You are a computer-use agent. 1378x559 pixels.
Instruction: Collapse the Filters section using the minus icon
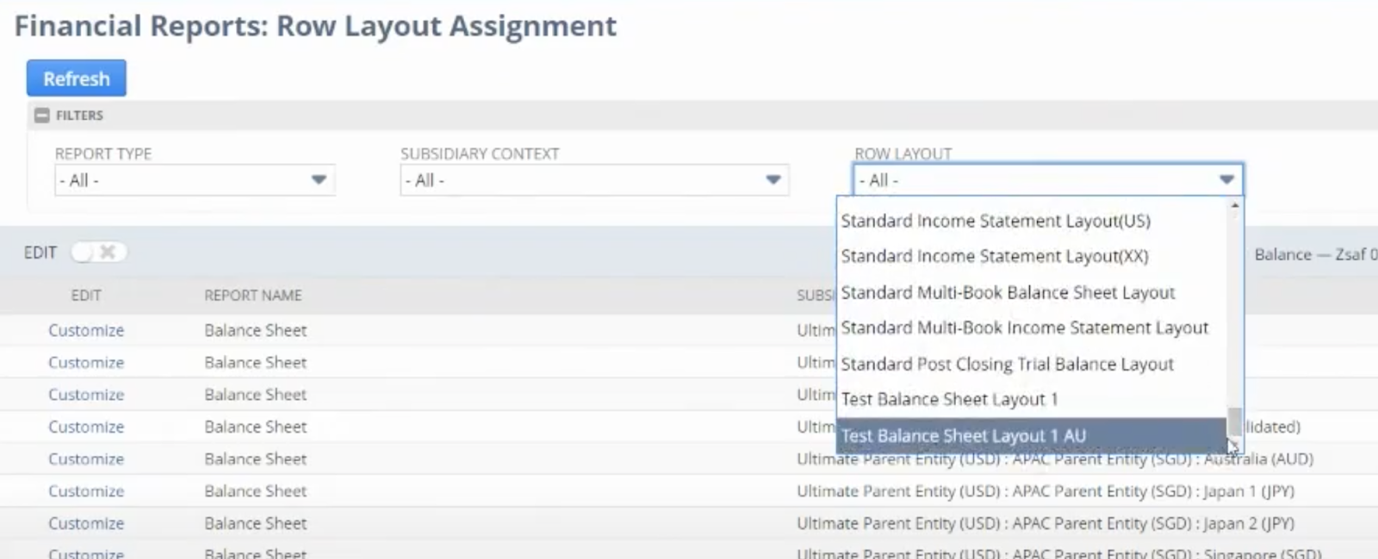(40, 115)
